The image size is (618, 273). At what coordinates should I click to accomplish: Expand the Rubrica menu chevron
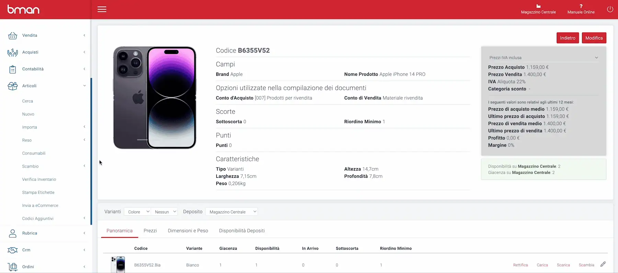pyautogui.click(x=84, y=233)
